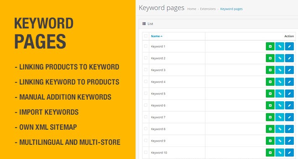Click the green button in Keyword 3 row

tap(270, 70)
